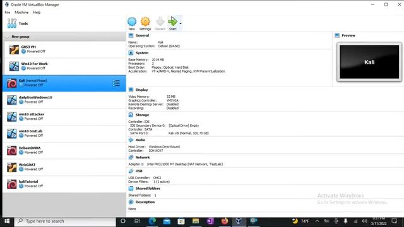Select the GNS3 VM entry
Image resolution: width=404 pixels, height=227 pixels.
click(x=64, y=49)
